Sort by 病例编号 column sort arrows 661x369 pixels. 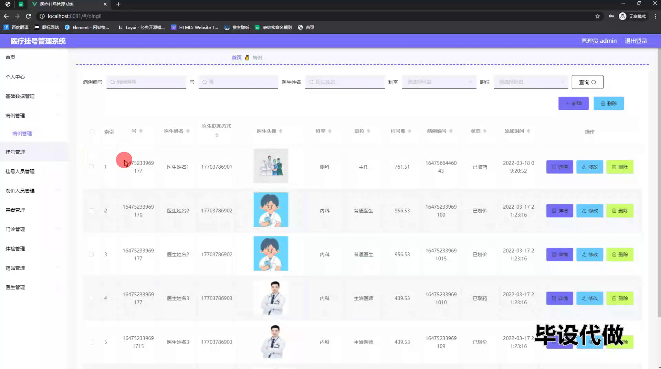point(451,131)
